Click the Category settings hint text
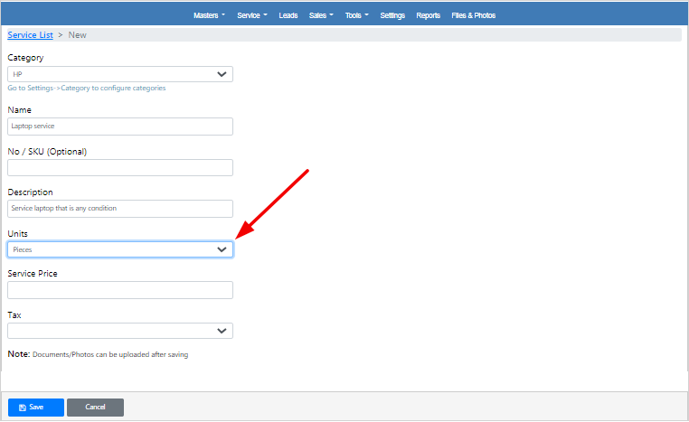The width and height of the screenshot is (689, 422). point(87,88)
